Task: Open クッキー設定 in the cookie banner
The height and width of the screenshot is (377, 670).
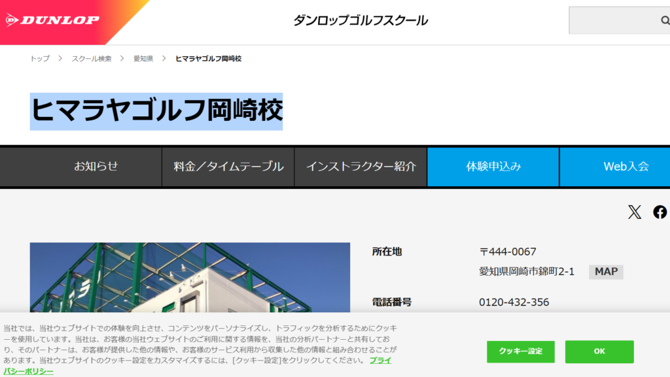Action: 520,352
